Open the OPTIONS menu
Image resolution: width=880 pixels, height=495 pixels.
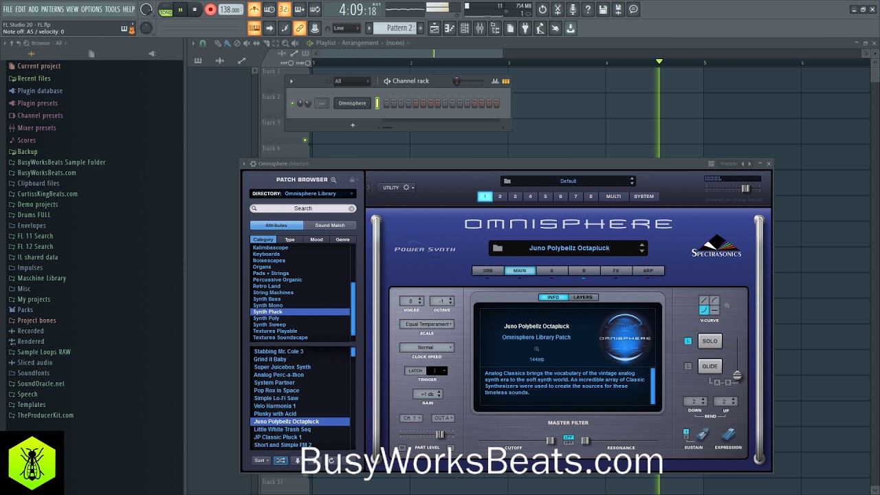coord(91,9)
